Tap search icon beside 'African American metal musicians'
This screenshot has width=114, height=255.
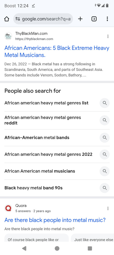(105, 171)
